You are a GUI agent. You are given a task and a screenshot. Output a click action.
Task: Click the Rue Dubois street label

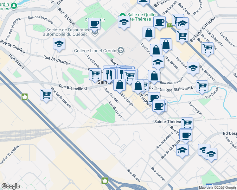pyautogui.click(x=212, y=92)
